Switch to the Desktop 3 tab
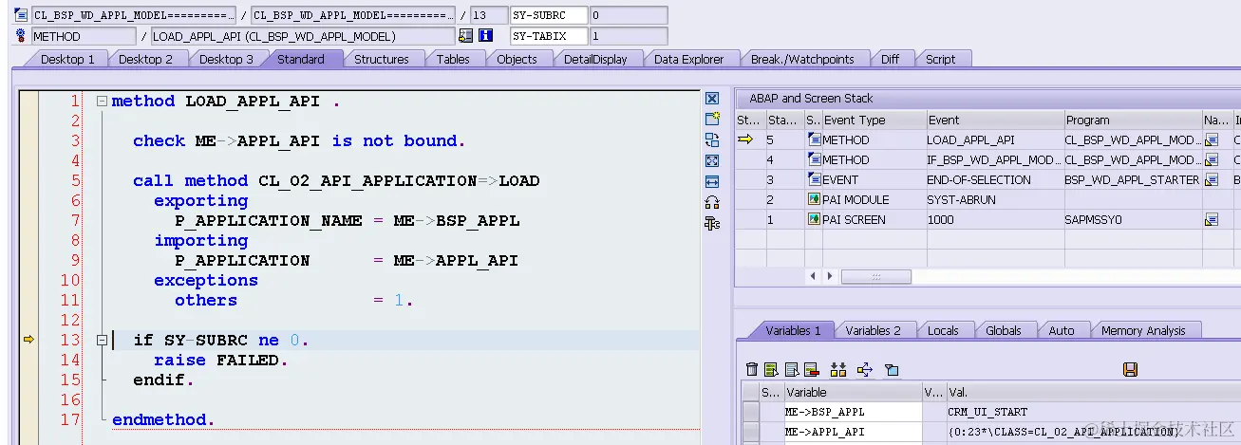 pyautogui.click(x=226, y=59)
